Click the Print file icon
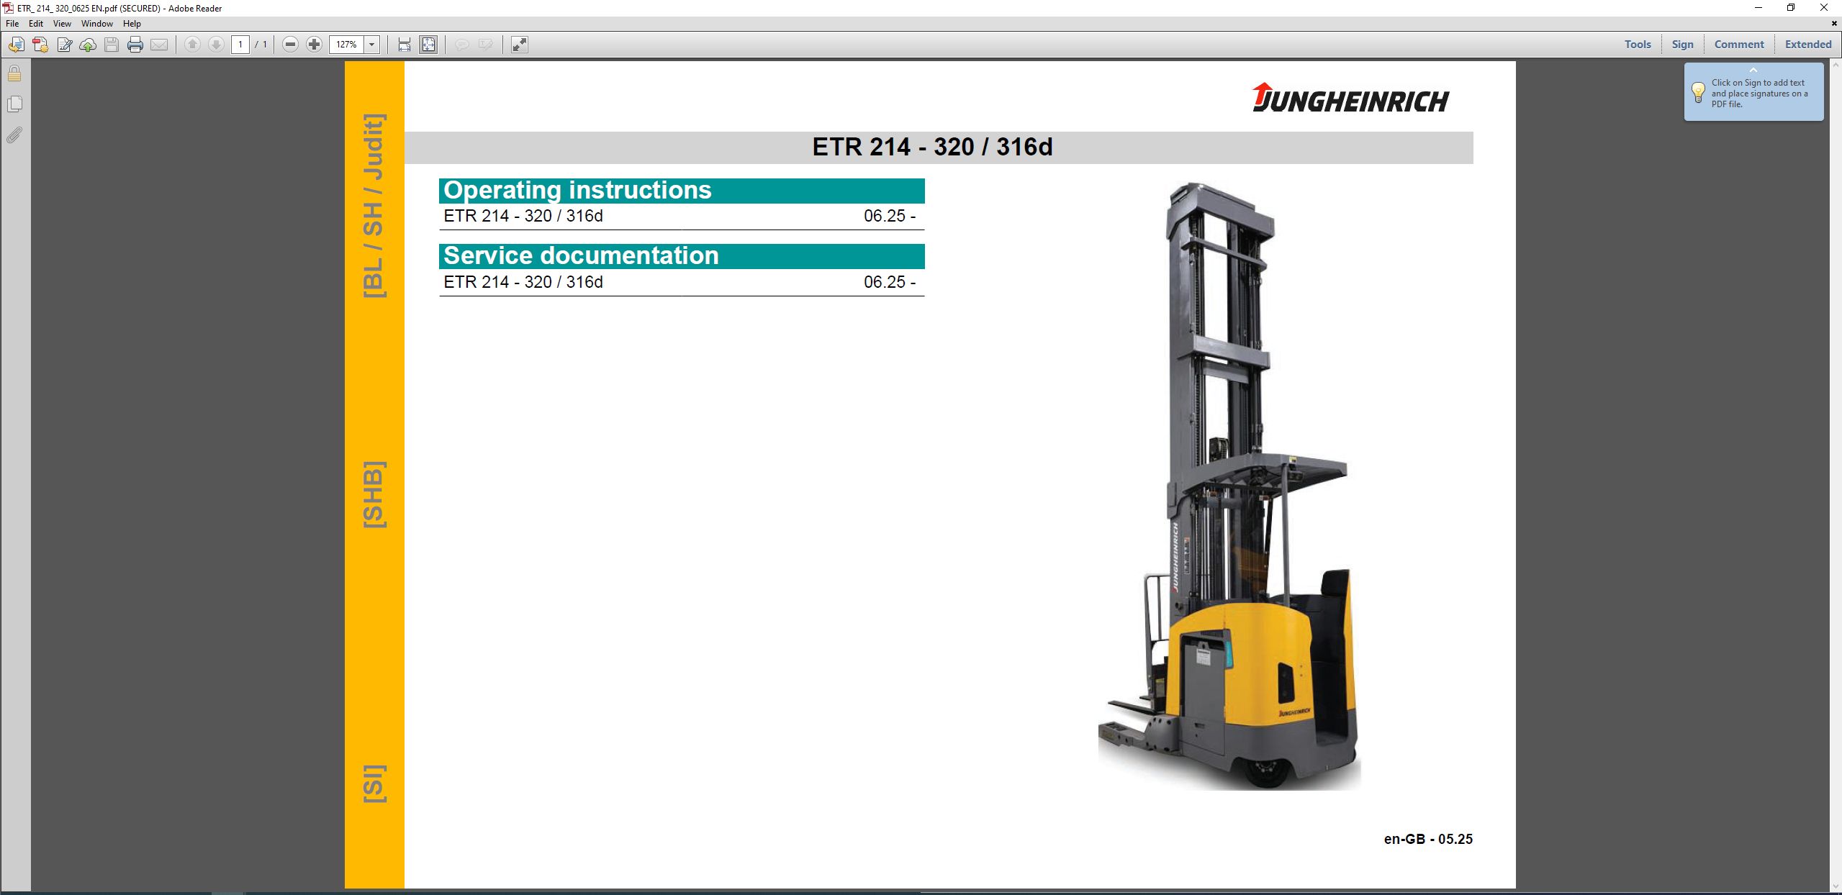1842x895 pixels. click(x=135, y=45)
